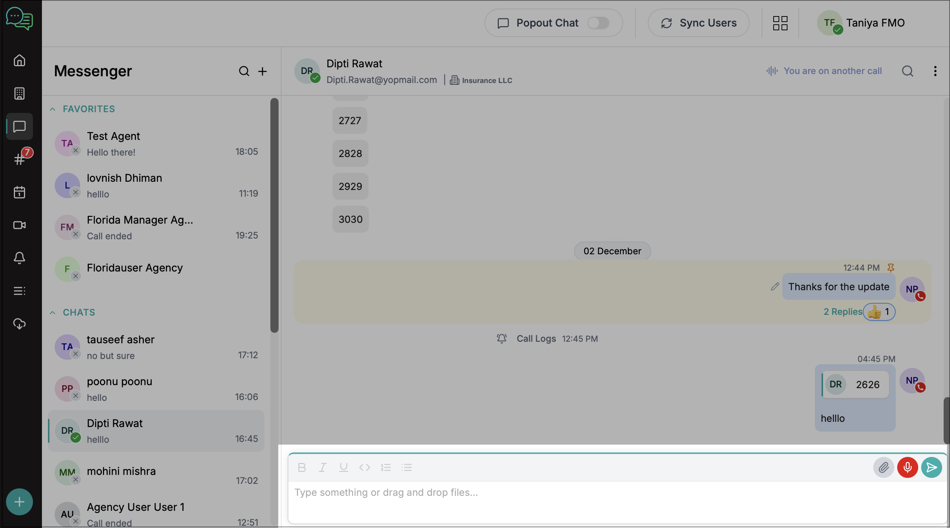The width and height of the screenshot is (950, 528).
Task: Toggle italic formatting in editor
Action: [x=322, y=467]
